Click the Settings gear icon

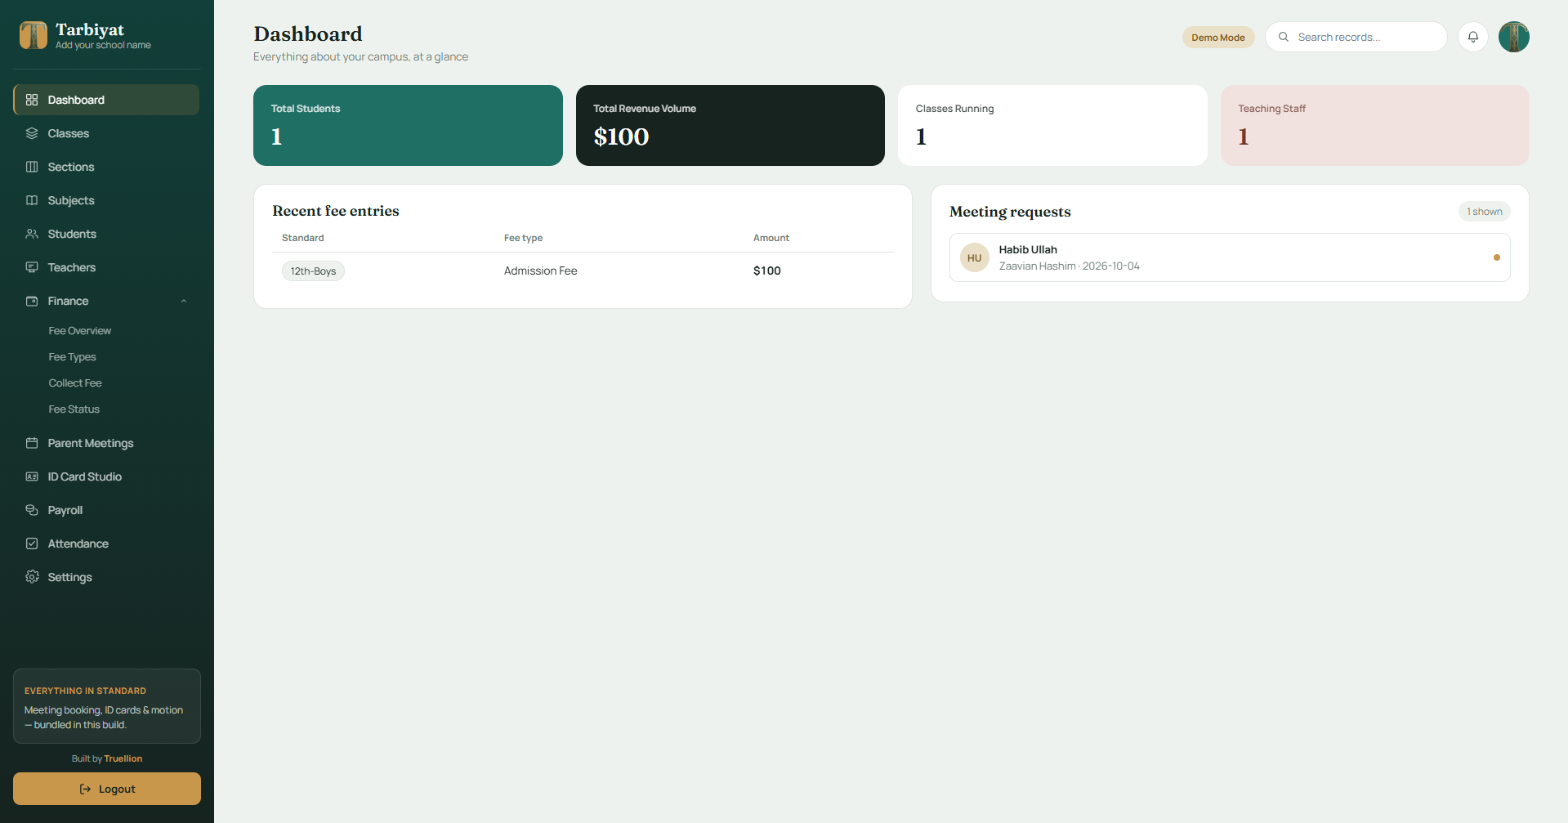(x=32, y=577)
